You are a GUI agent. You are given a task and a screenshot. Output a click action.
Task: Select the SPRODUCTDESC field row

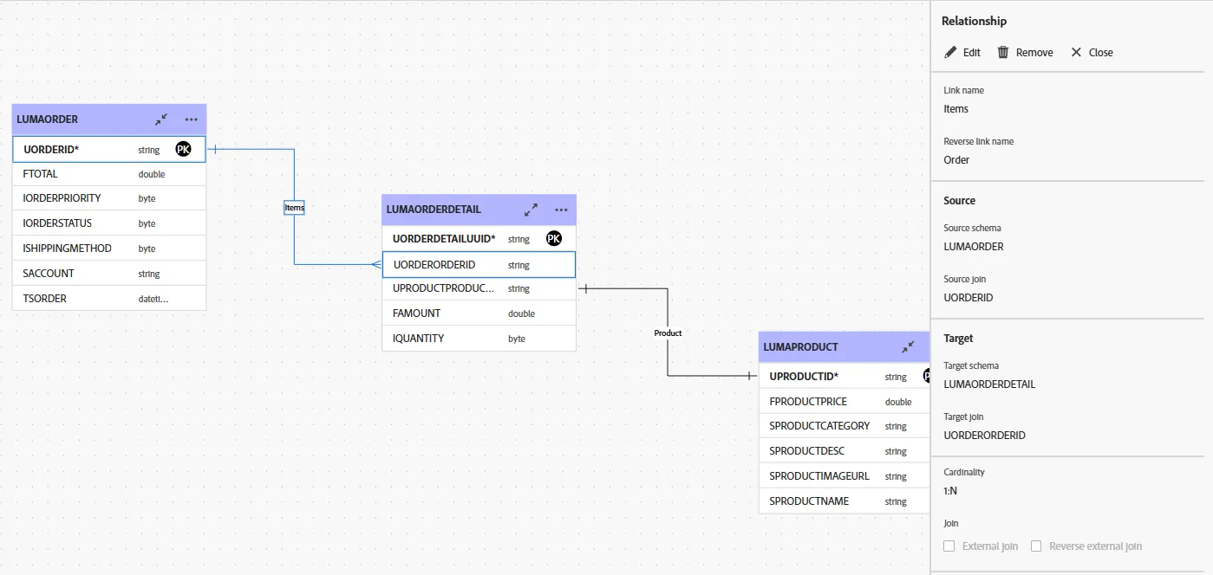845,451
